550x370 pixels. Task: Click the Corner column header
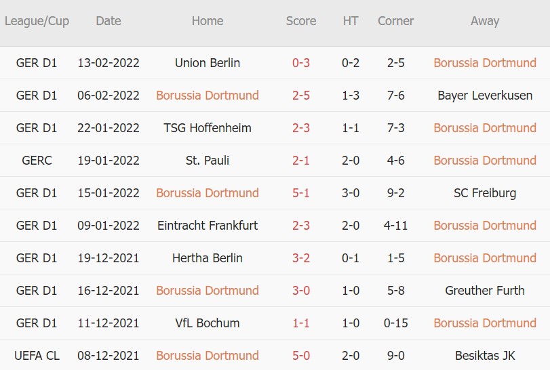pyautogui.click(x=395, y=21)
